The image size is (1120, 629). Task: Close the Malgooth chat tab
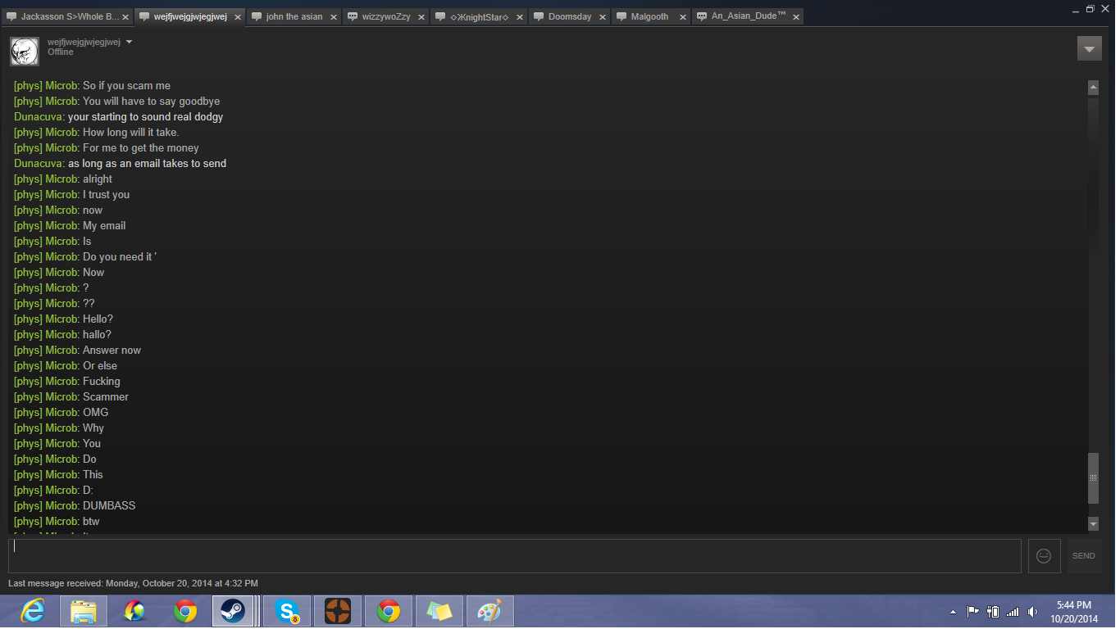point(682,17)
